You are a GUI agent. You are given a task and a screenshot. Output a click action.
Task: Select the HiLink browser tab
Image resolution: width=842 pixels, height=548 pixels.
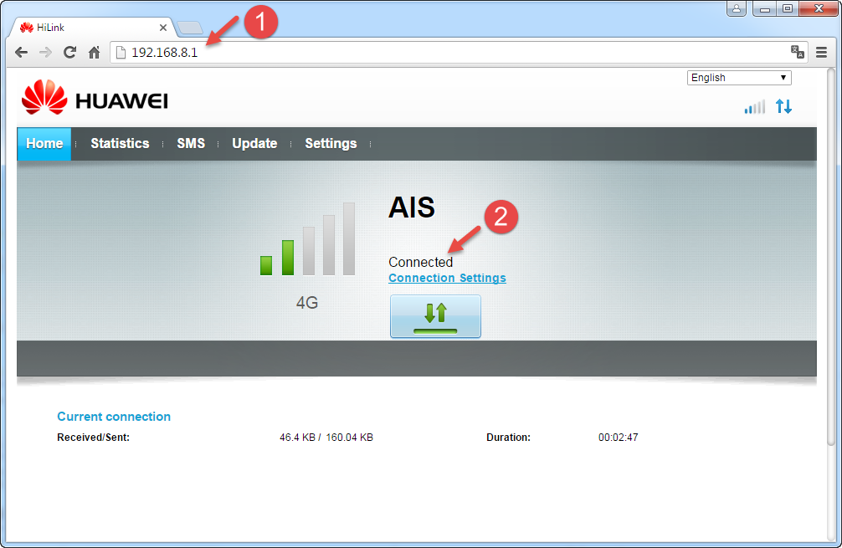pyautogui.click(x=91, y=28)
